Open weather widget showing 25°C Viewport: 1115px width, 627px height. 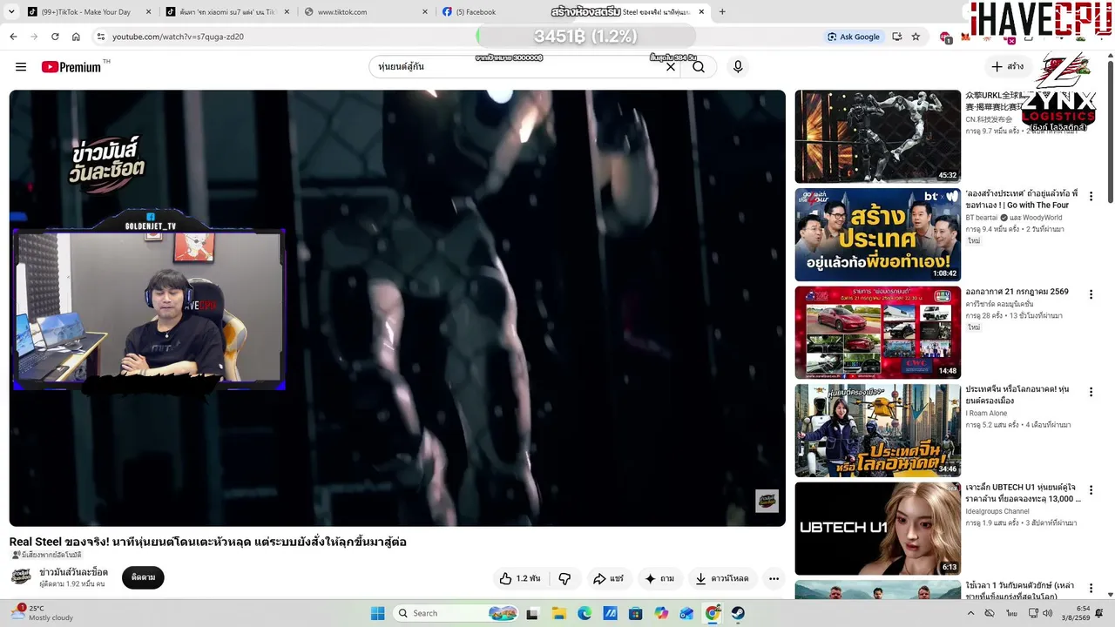pyautogui.click(x=42, y=613)
